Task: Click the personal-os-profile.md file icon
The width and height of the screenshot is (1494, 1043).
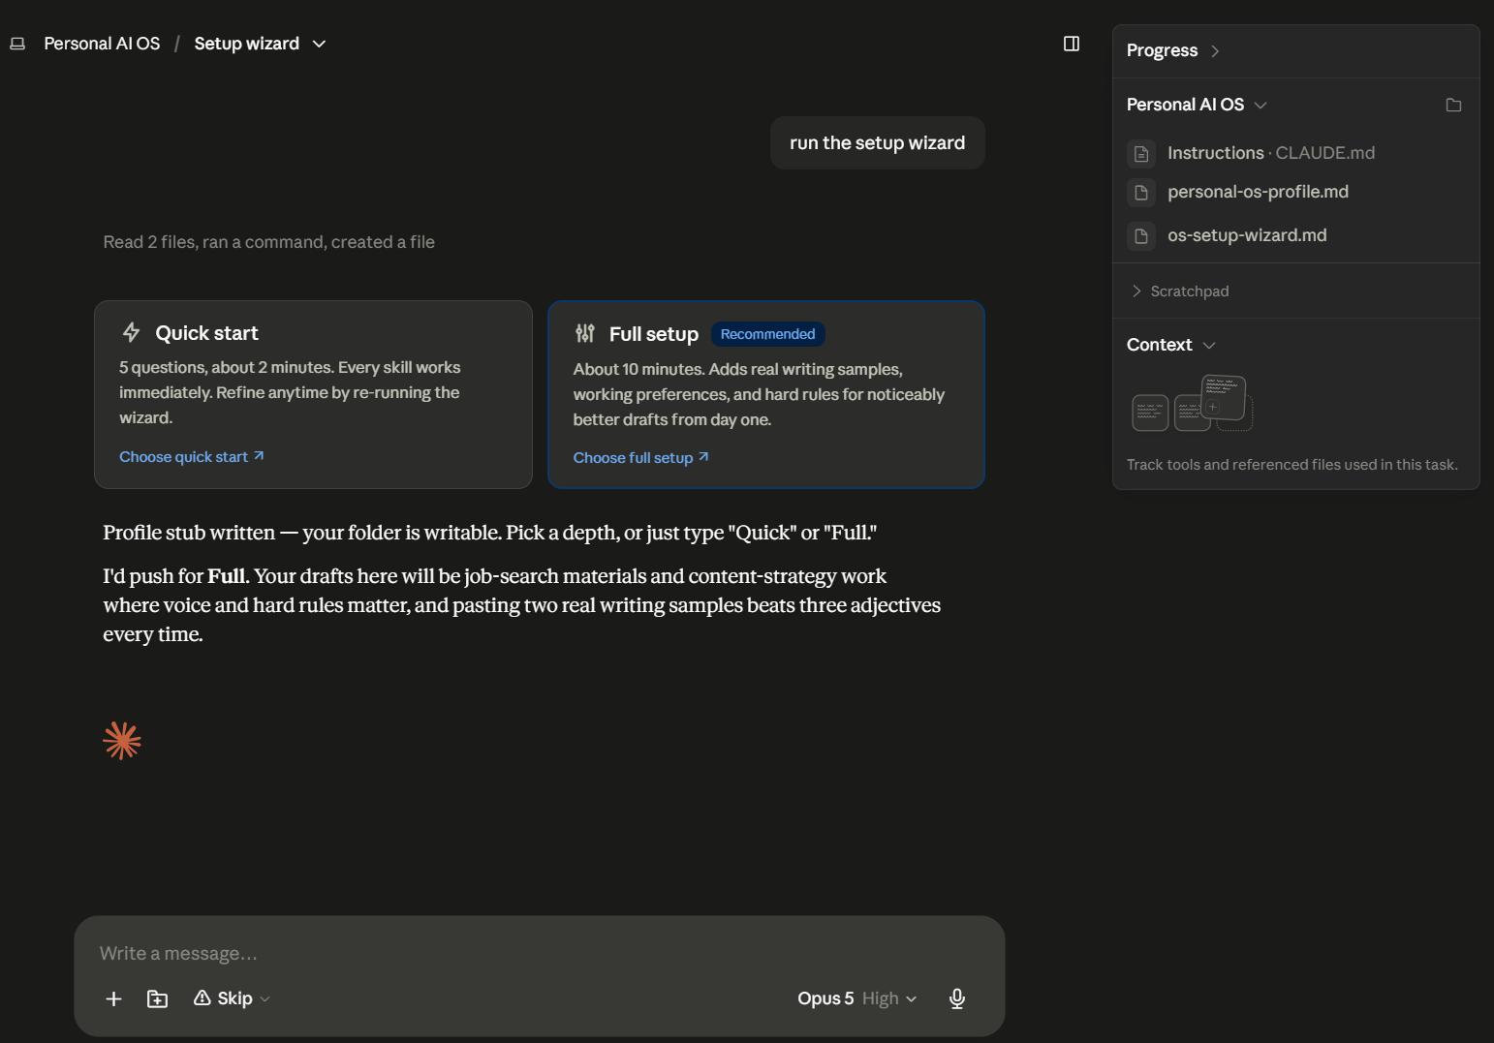Action: coord(1141,193)
